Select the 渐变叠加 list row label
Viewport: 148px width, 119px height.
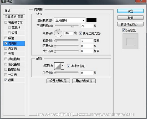tap(14, 64)
